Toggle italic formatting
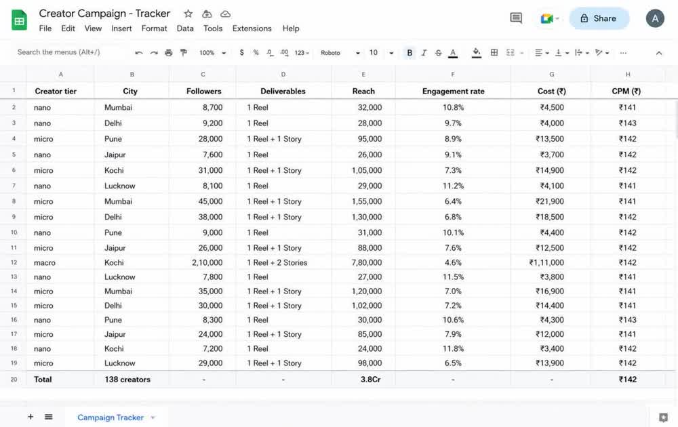The width and height of the screenshot is (678, 427). pos(424,53)
